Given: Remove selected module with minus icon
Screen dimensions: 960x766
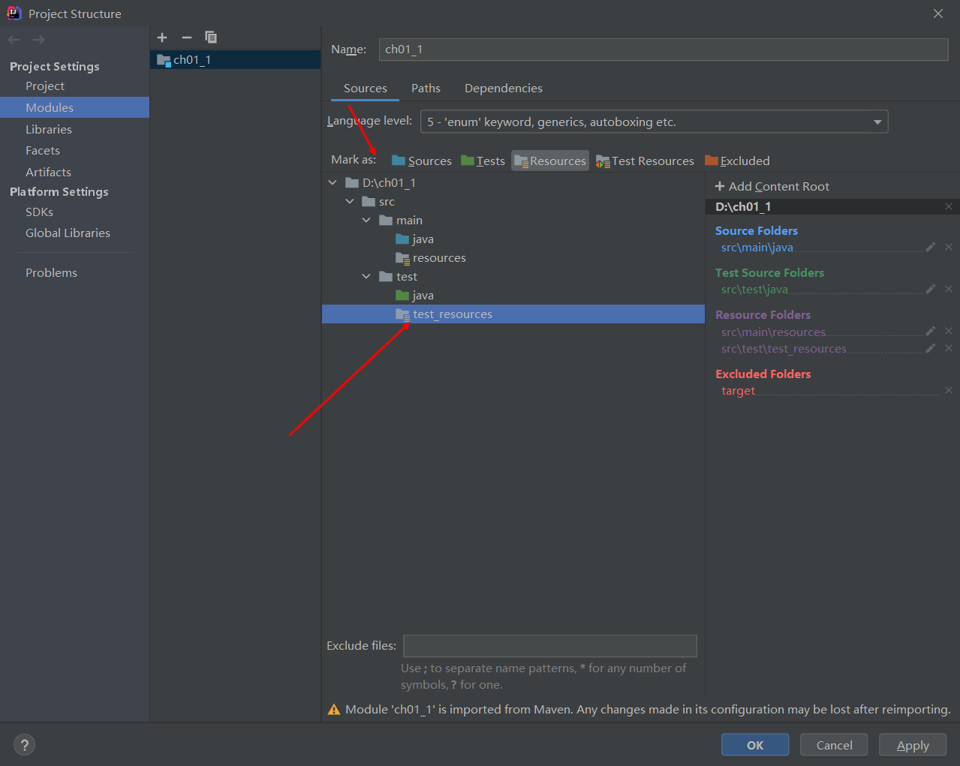Looking at the screenshot, I should tap(187, 38).
